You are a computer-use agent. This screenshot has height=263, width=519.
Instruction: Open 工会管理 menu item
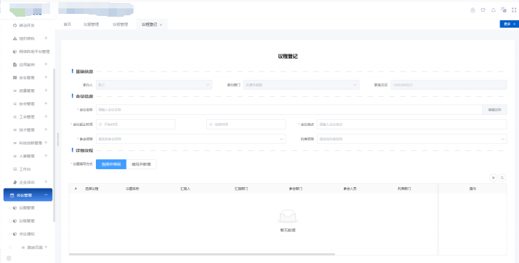[27, 117]
